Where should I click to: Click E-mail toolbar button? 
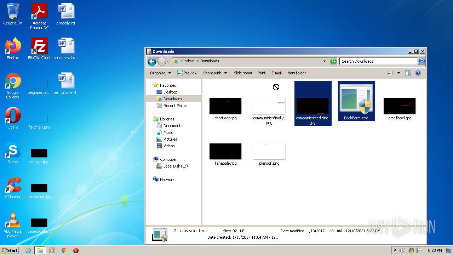click(x=276, y=73)
